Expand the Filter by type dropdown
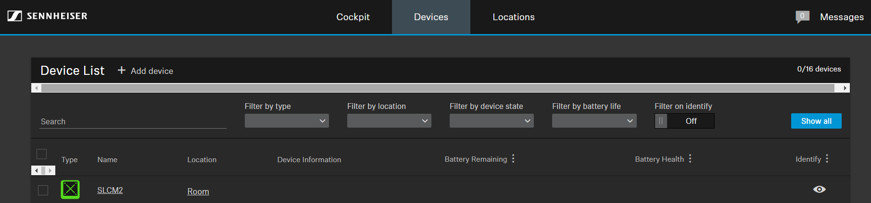Image resolution: width=871 pixels, height=203 pixels. pyautogui.click(x=287, y=121)
